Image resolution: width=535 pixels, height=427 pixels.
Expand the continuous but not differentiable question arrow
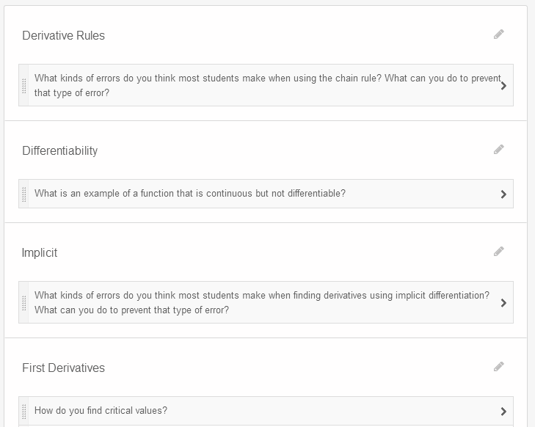503,194
